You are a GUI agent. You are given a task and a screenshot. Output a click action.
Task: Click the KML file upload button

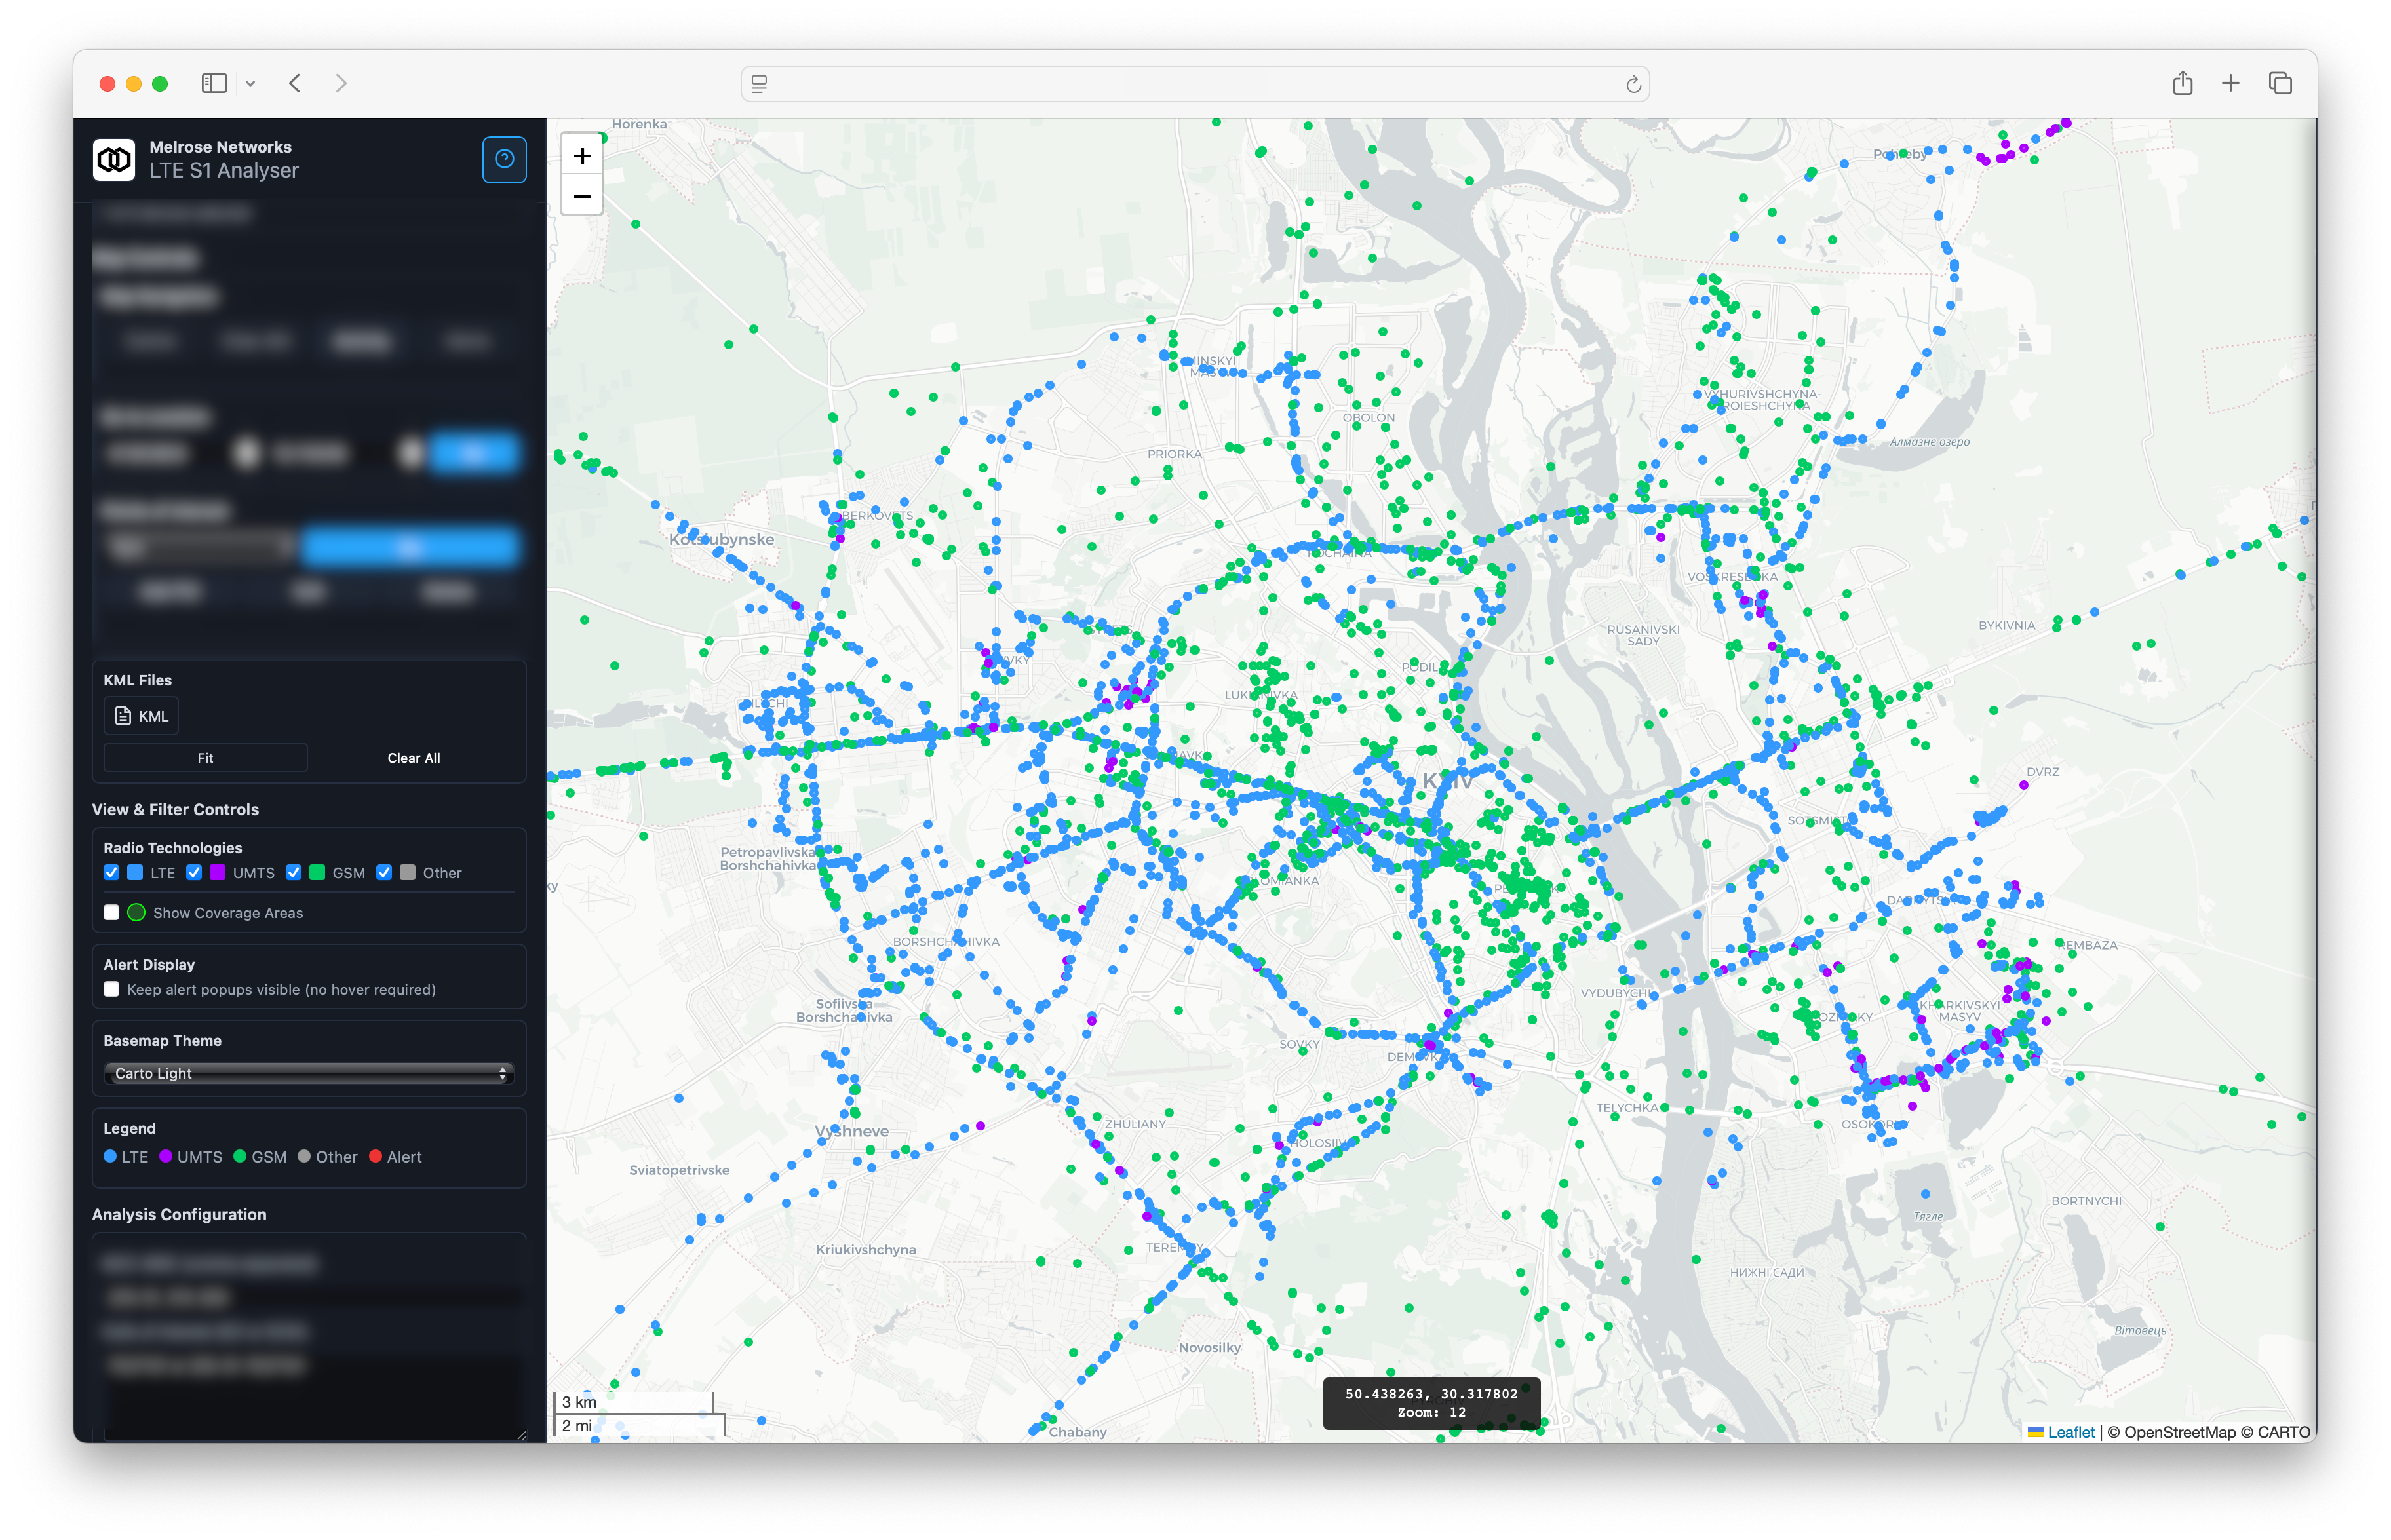(141, 716)
